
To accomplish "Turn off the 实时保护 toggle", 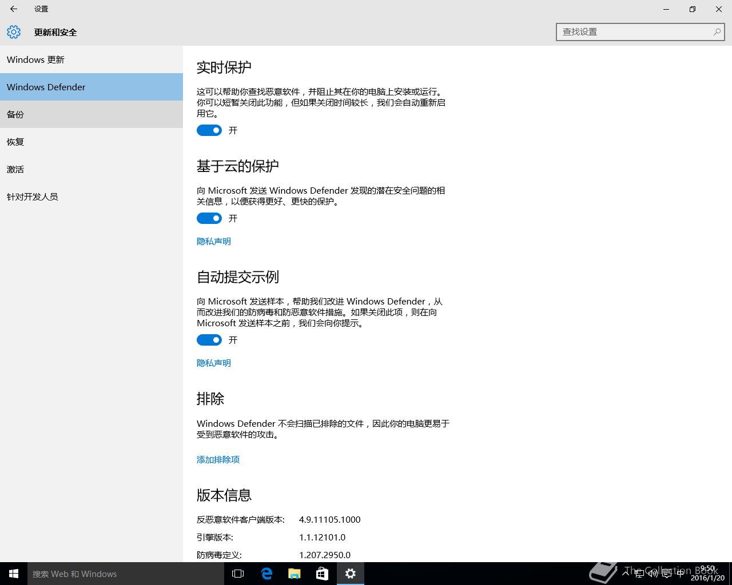I will pos(209,130).
